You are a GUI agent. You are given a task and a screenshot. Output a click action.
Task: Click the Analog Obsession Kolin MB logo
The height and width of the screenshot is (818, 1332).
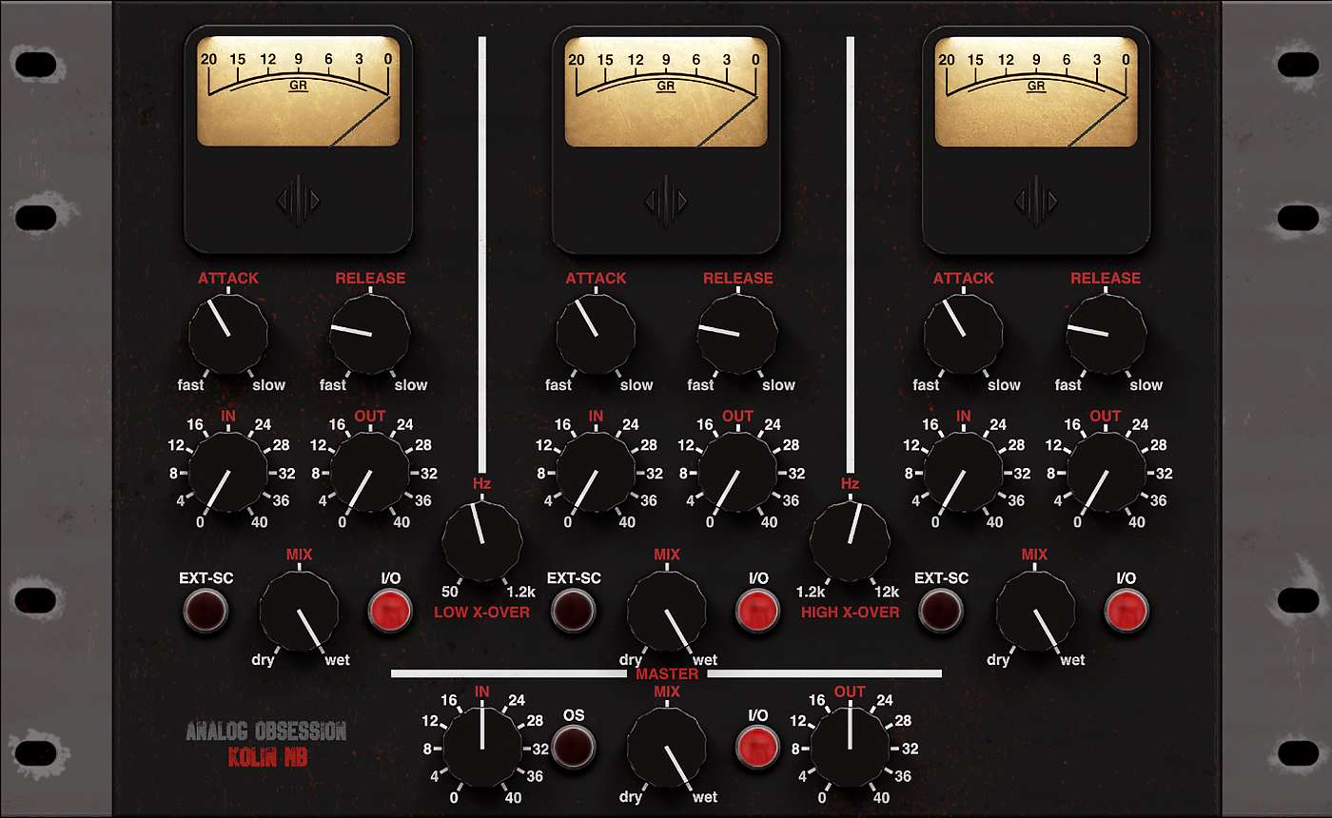[x=265, y=745]
